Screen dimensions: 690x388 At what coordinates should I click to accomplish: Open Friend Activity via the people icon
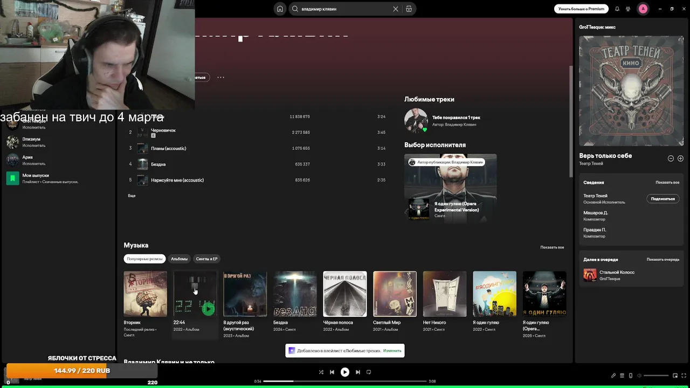(628, 9)
